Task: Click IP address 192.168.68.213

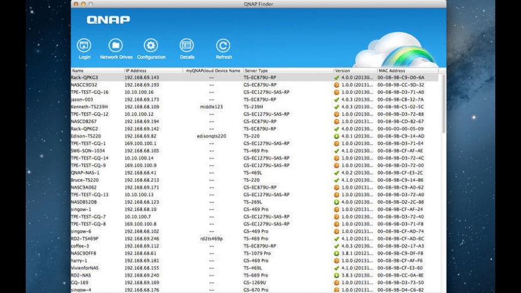Action: click(142, 180)
